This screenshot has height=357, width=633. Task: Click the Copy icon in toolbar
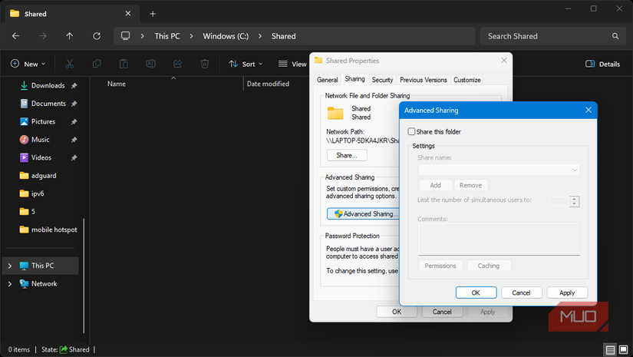click(97, 64)
